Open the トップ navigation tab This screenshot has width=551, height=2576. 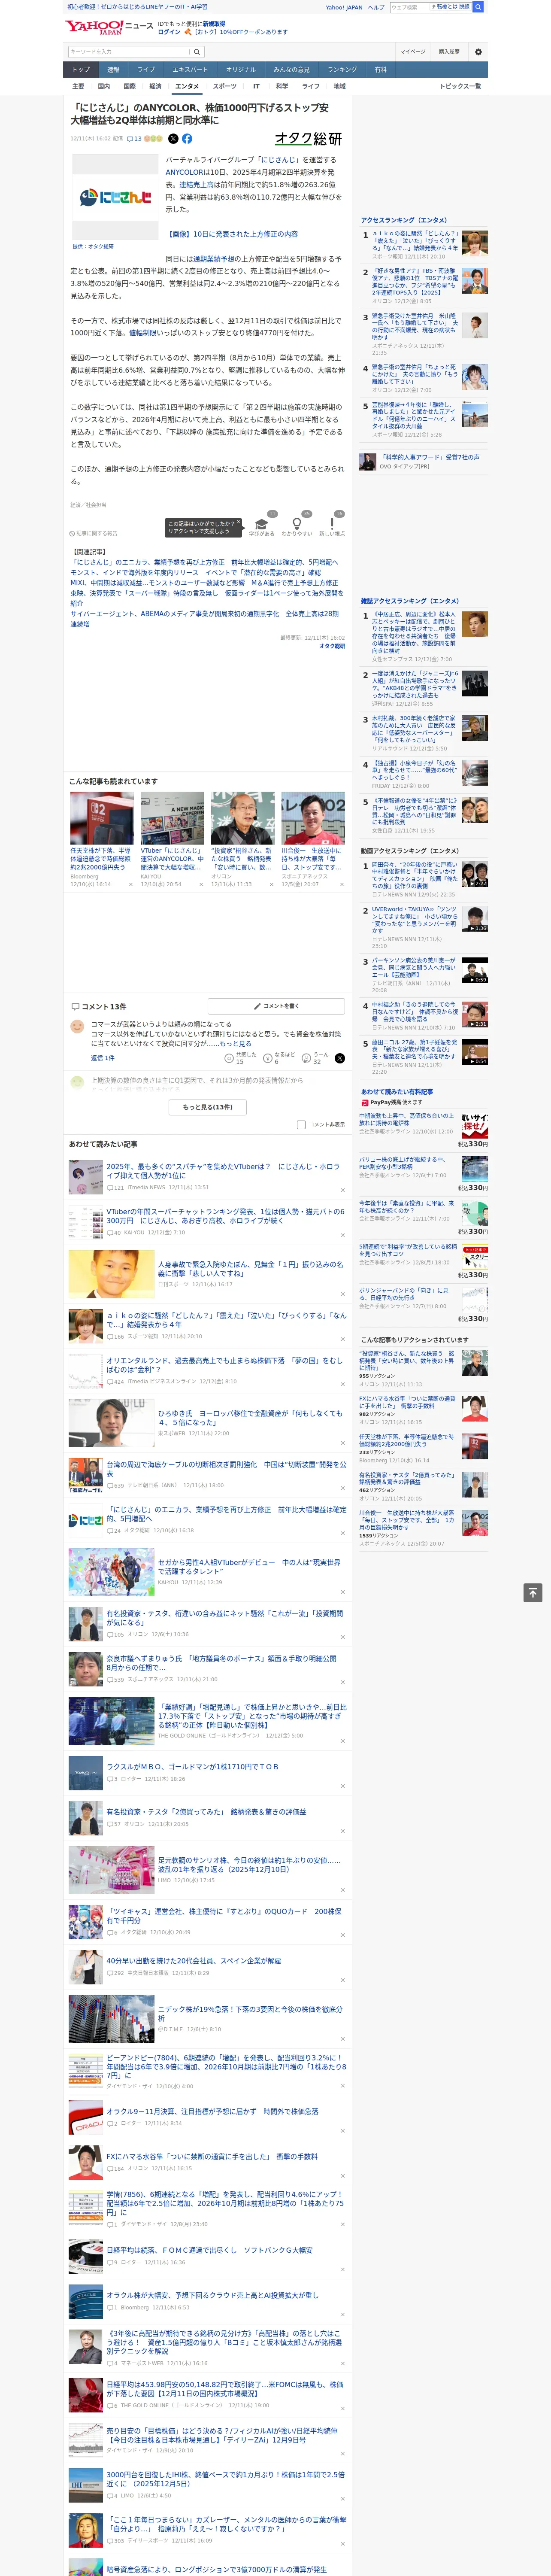[x=81, y=70]
